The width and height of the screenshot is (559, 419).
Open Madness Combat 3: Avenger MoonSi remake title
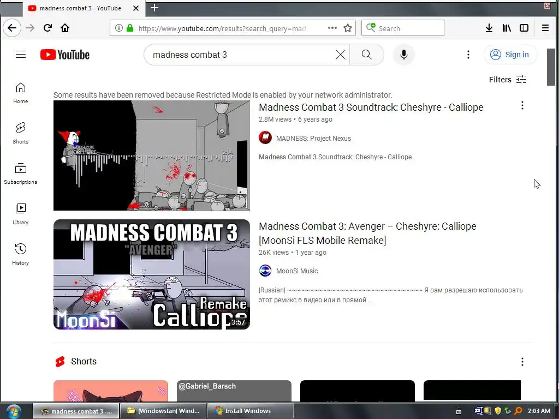(367, 234)
